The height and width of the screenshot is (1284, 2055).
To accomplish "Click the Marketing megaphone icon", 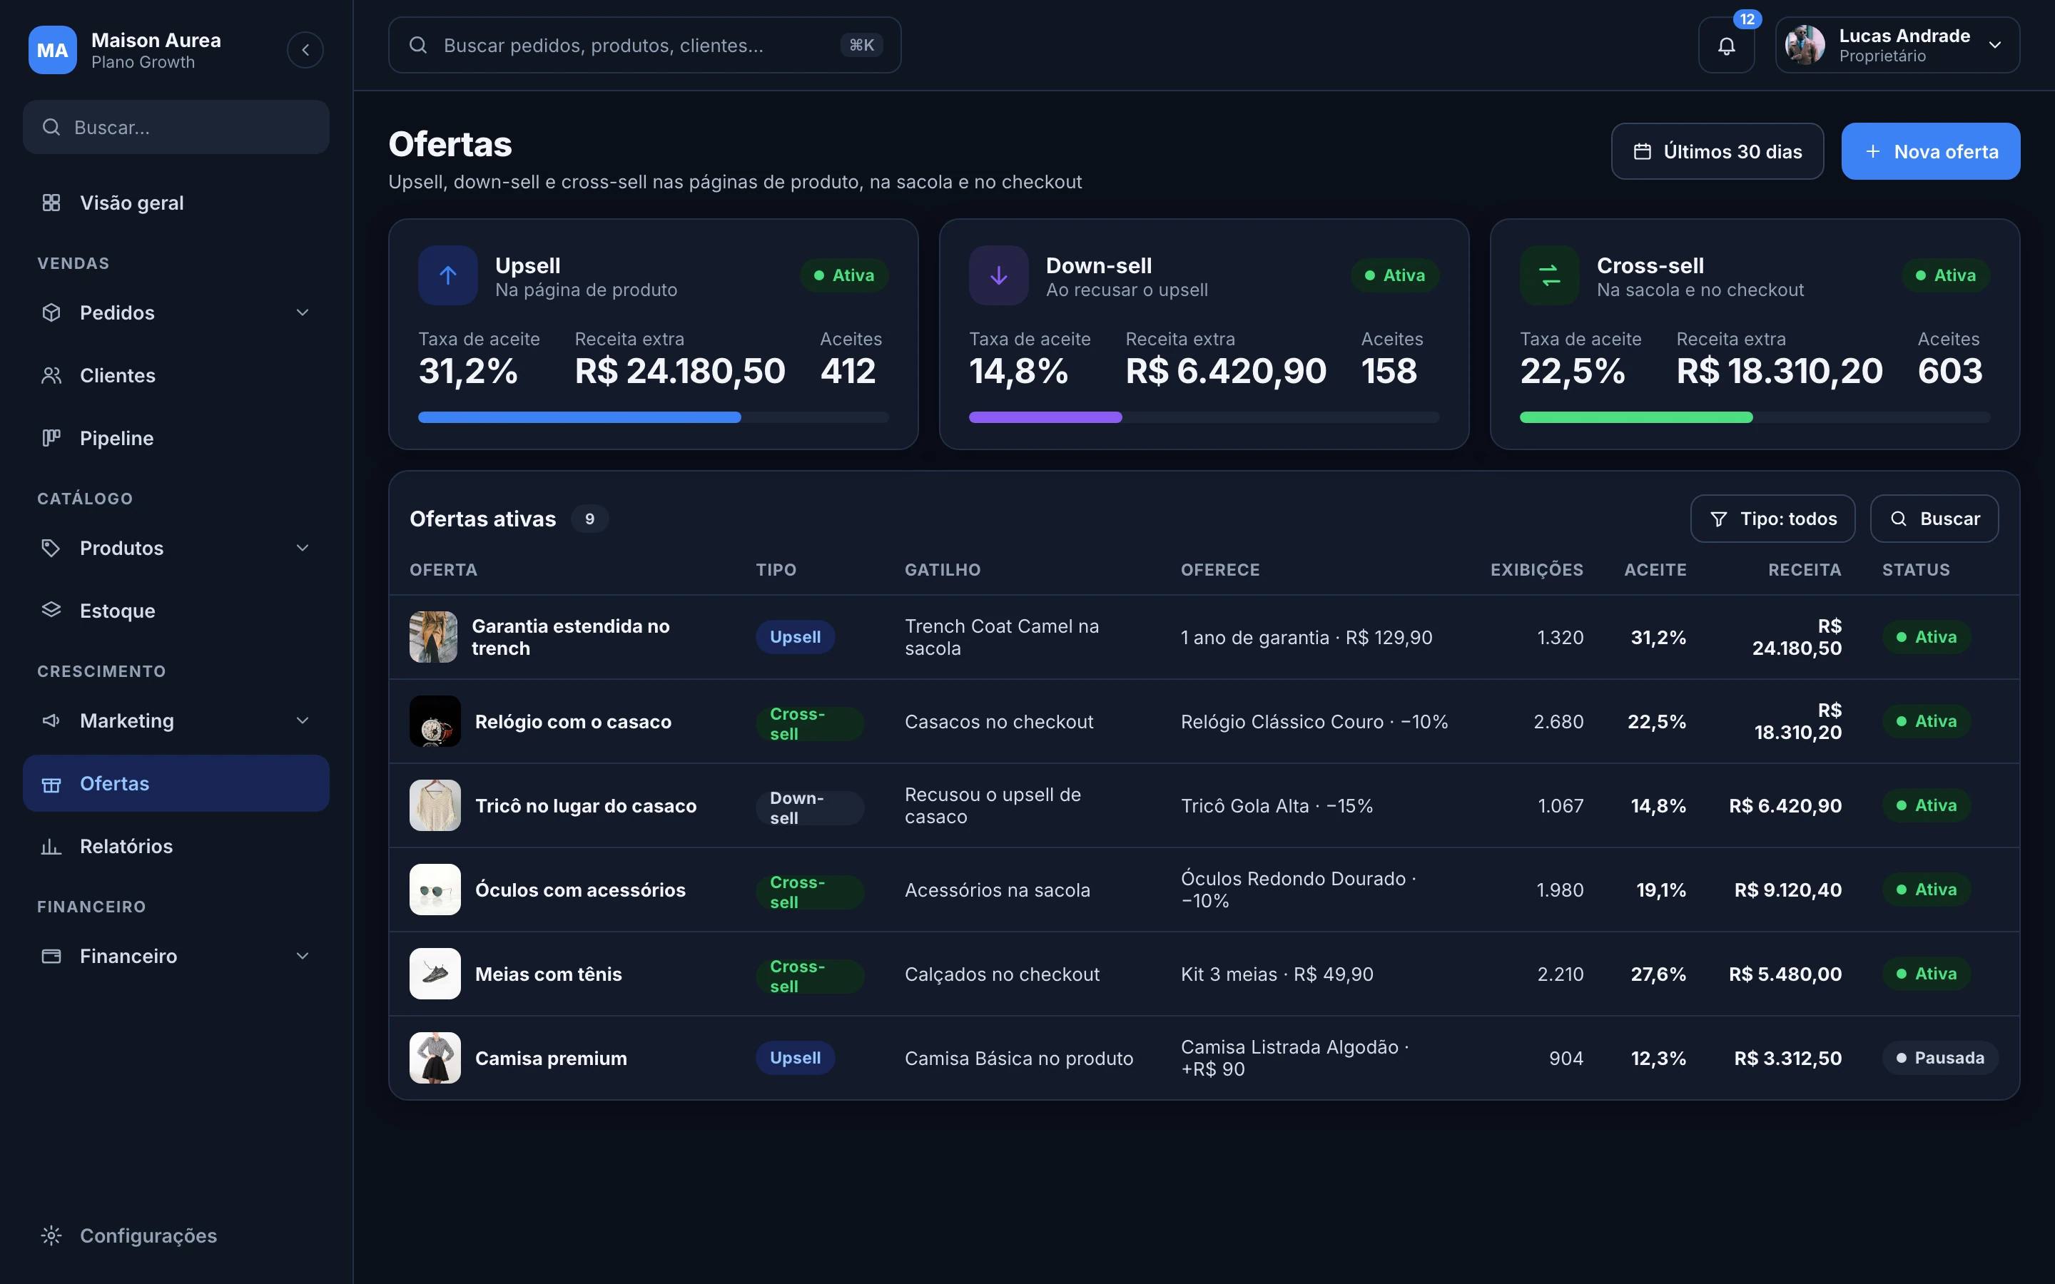I will pos(51,720).
